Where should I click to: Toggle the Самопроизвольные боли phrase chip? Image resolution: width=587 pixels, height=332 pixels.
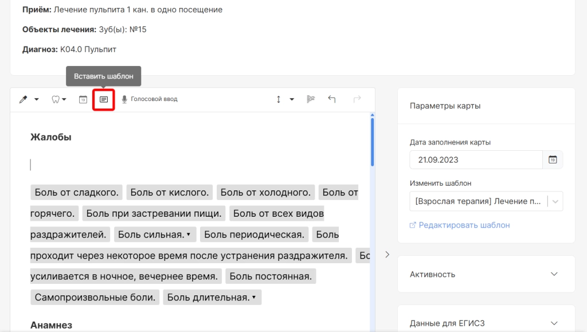point(95,297)
